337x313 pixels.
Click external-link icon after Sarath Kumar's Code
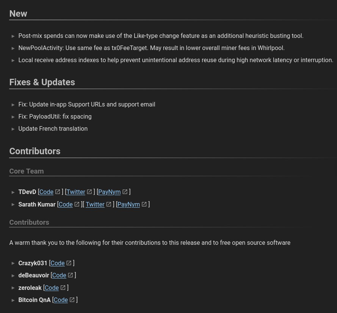click(77, 204)
